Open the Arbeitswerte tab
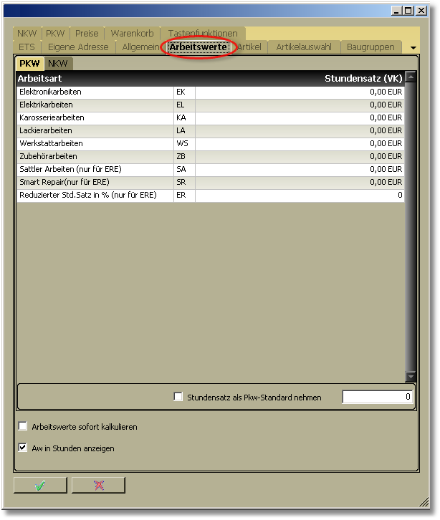This screenshot has width=440, height=520. (x=198, y=47)
